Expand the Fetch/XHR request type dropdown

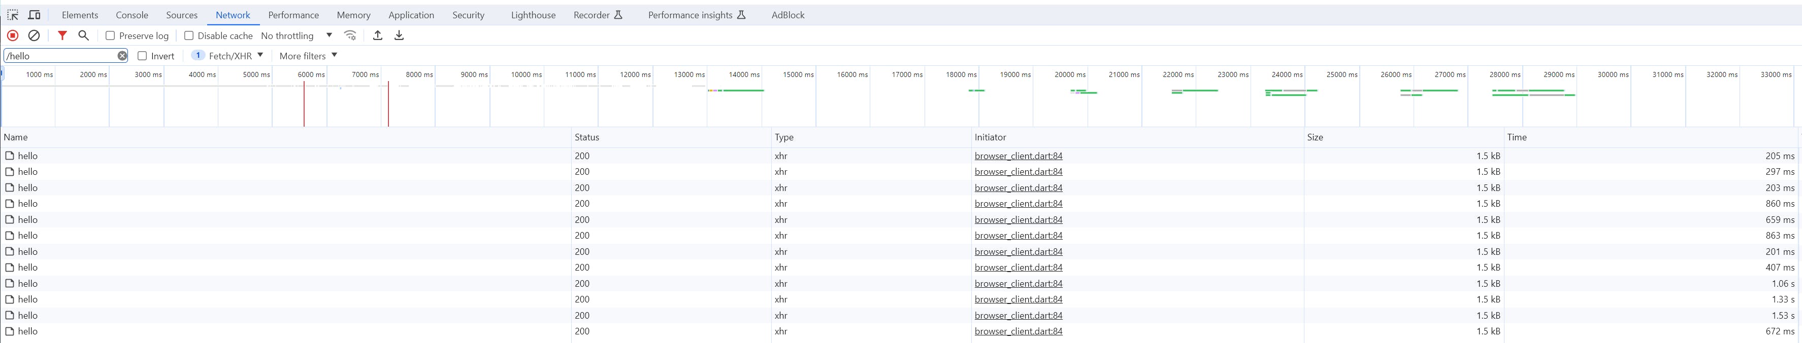click(x=230, y=56)
